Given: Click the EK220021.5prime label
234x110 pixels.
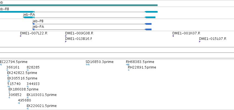Looking at the screenshot, I should coord(42,106).
